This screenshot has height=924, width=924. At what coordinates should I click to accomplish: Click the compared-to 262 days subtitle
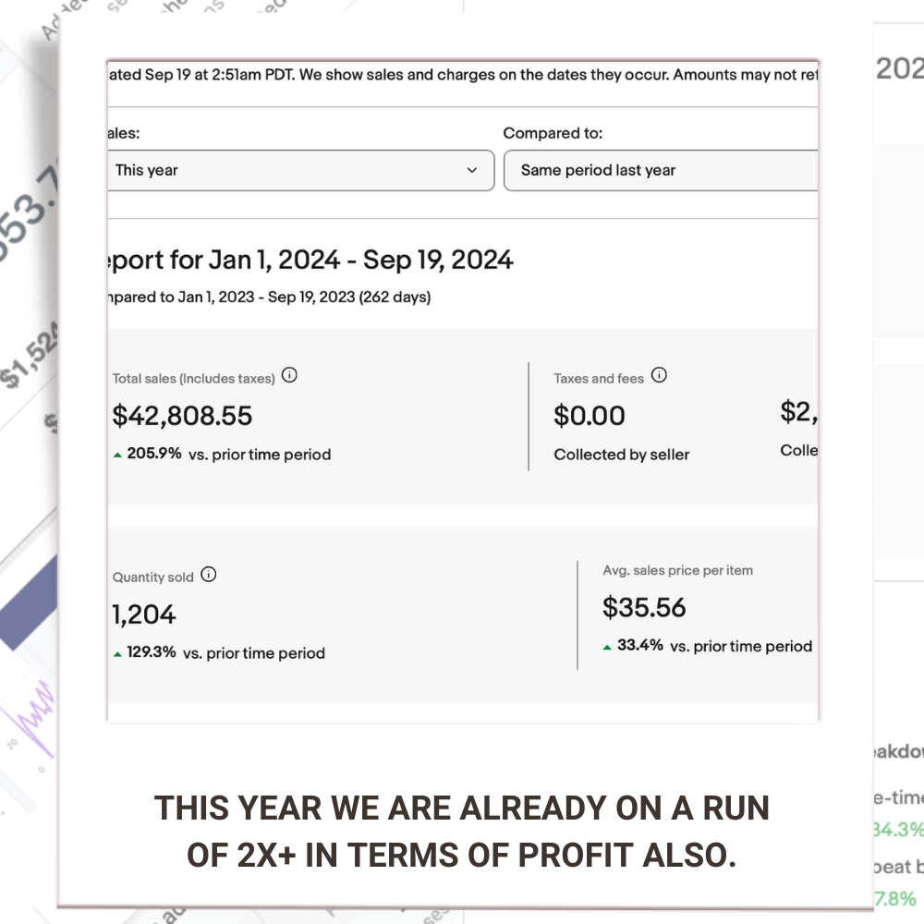[x=269, y=298]
